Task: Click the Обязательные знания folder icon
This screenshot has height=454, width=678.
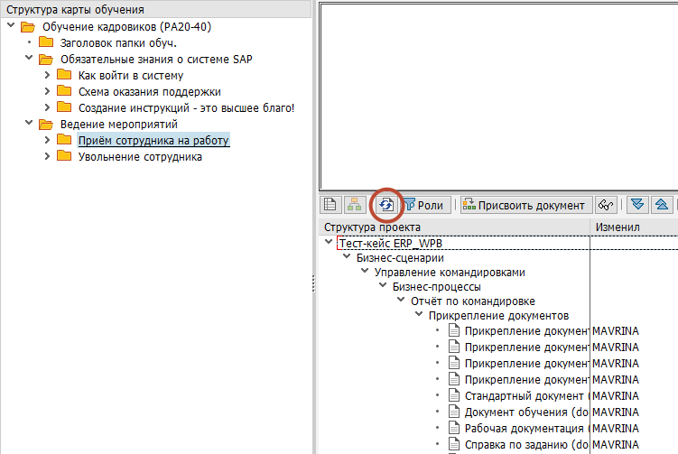Action: tap(46, 60)
